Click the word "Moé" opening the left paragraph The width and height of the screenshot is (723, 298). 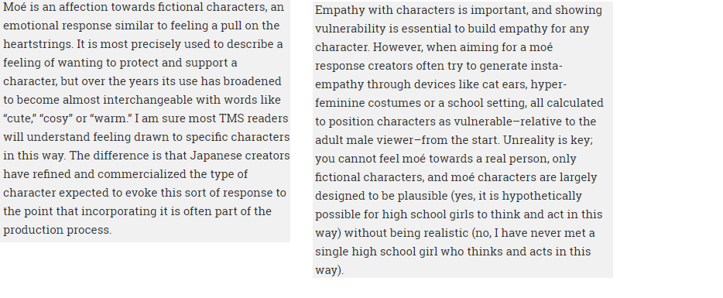14,8
